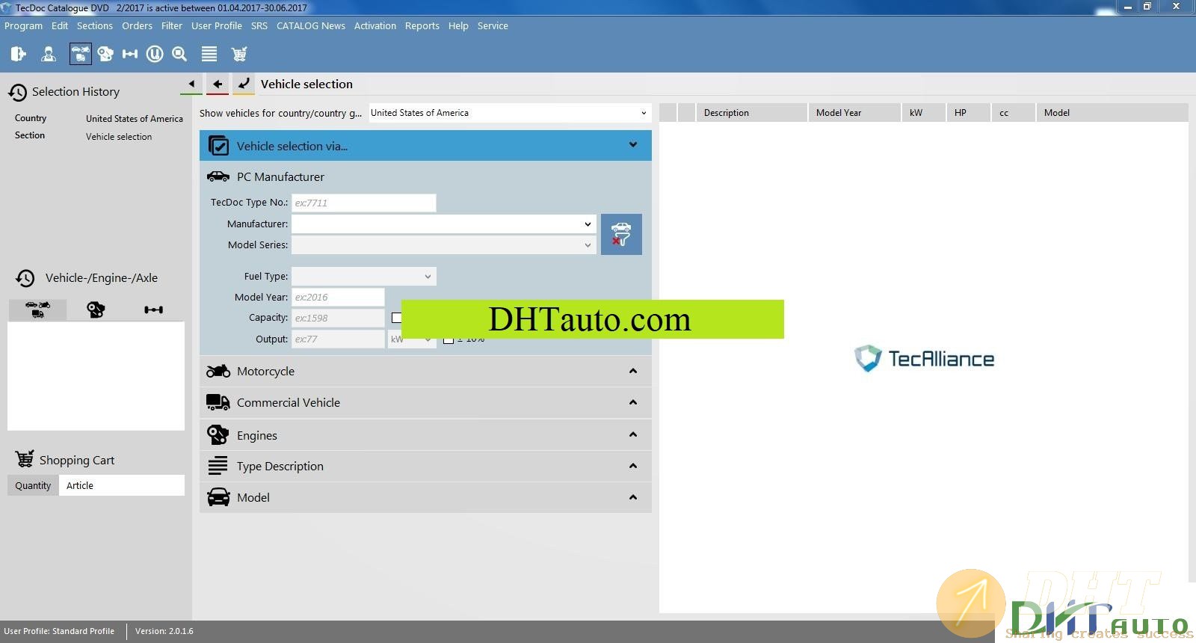Screen dimensions: 1196x643
Task: Click the Selection History clock icon
Action: [18, 92]
